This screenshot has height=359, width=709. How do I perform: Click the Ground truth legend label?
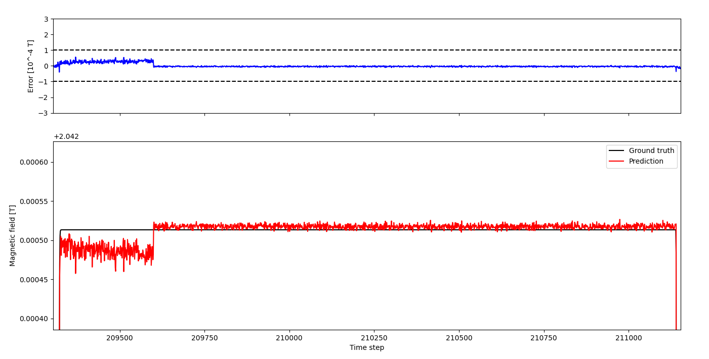[651, 150]
